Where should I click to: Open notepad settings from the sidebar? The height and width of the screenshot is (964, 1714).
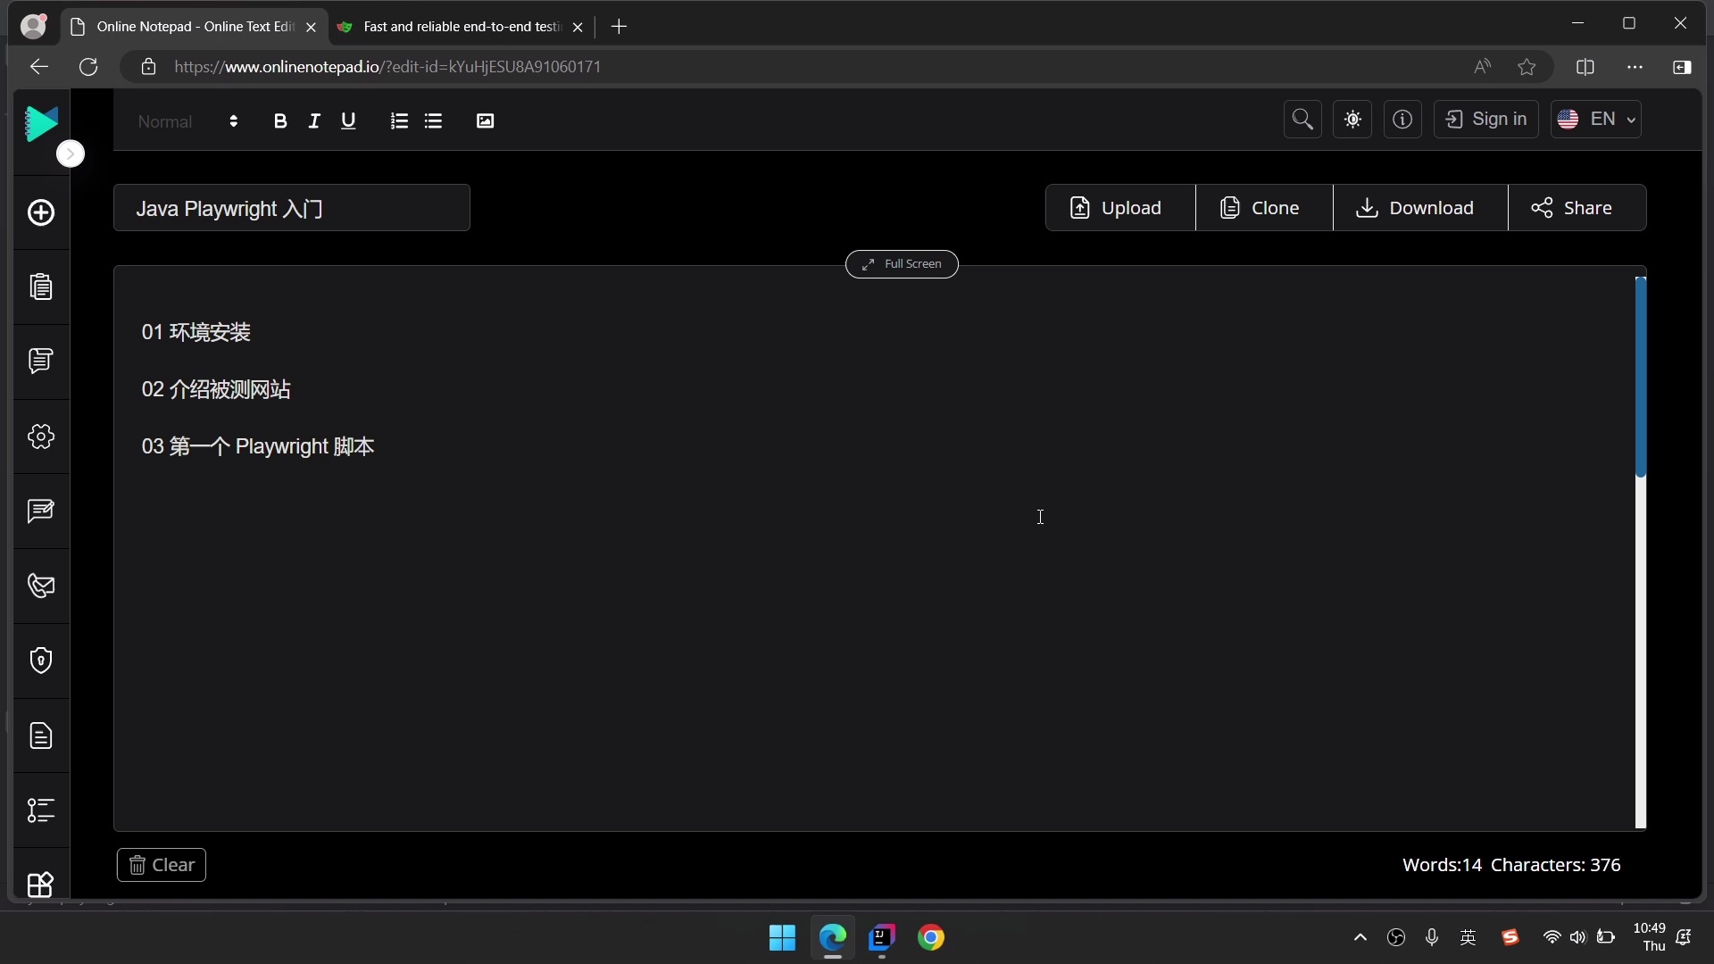click(x=41, y=437)
